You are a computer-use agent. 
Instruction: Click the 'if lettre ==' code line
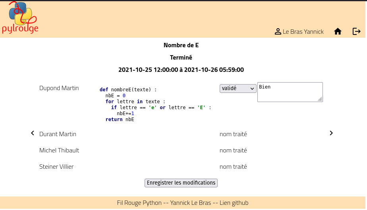[x=161, y=107]
